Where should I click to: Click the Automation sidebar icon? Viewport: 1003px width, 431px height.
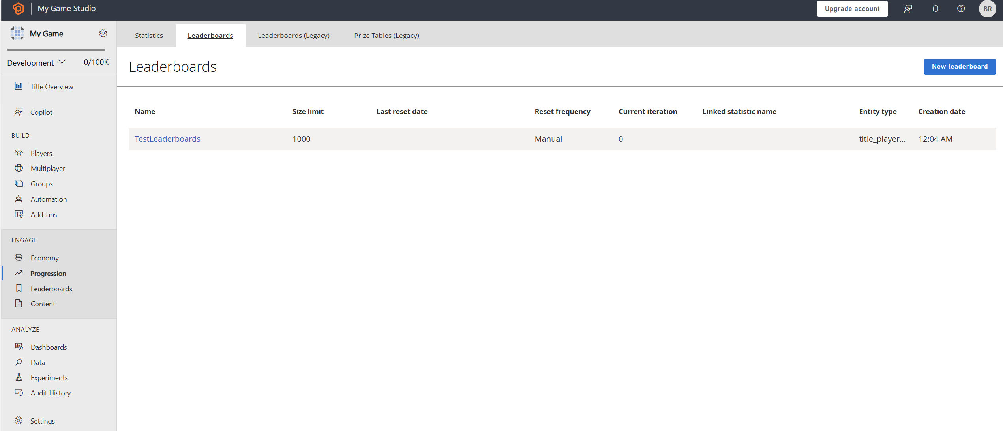19,199
